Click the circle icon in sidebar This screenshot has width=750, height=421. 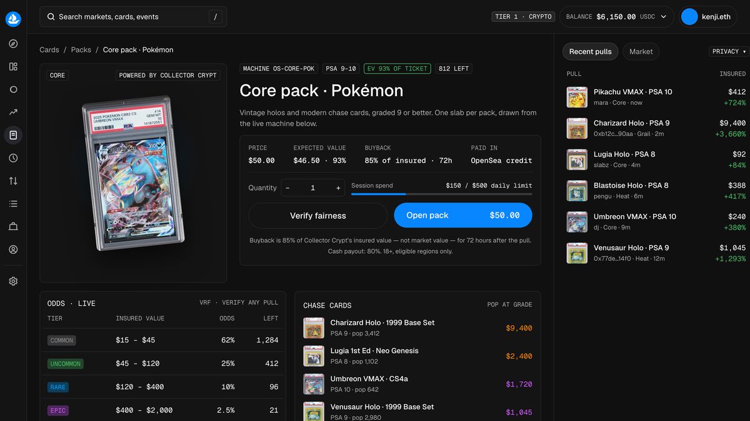(13, 89)
